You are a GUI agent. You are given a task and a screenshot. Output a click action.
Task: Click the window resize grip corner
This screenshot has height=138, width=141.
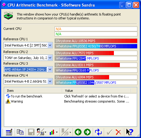138,135
